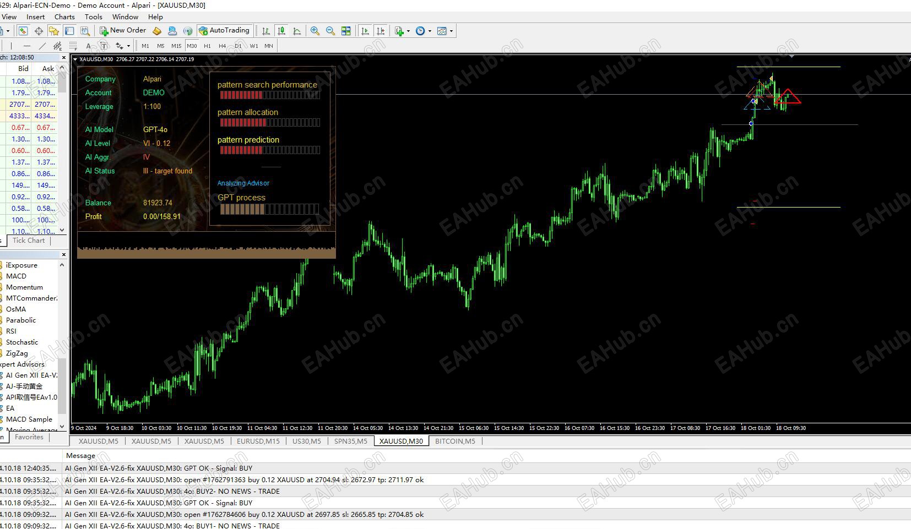This screenshot has height=529, width=911.
Task: Open the Window menu
Action: click(126, 17)
